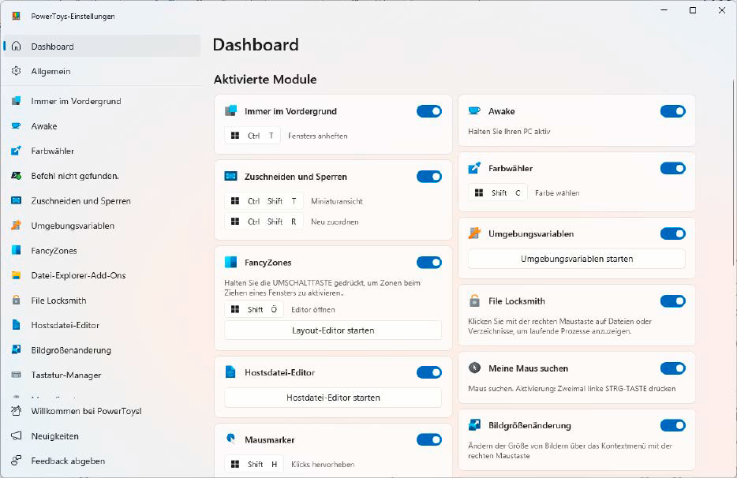The image size is (737, 478).
Task: Click the Bildgrößenänderung card icon
Action: point(475,425)
